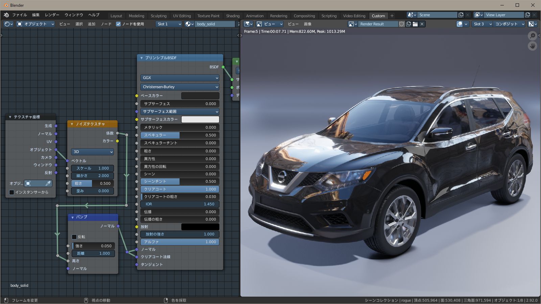The image size is (541, 304).
Task: Switch to the Compositing workspace tab
Action: (304, 16)
